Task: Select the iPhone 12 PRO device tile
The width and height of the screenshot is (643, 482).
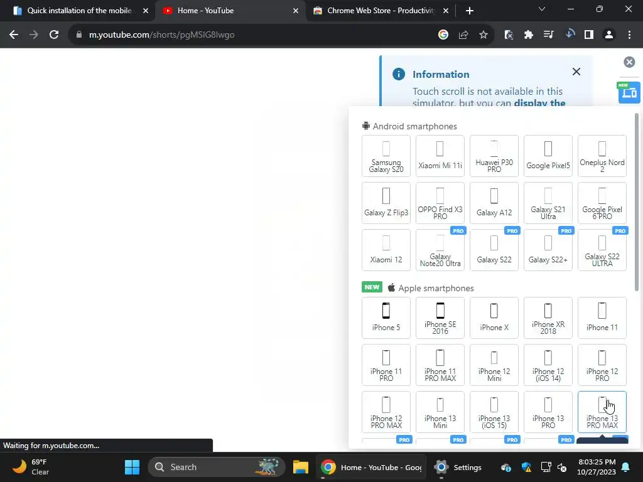Action: pyautogui.click(x=602, y=365)
